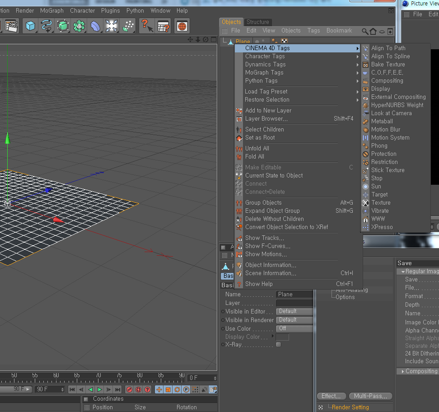Click the Display Color swatch
This screenshot has width=439, height=412.
coord(282,337)
